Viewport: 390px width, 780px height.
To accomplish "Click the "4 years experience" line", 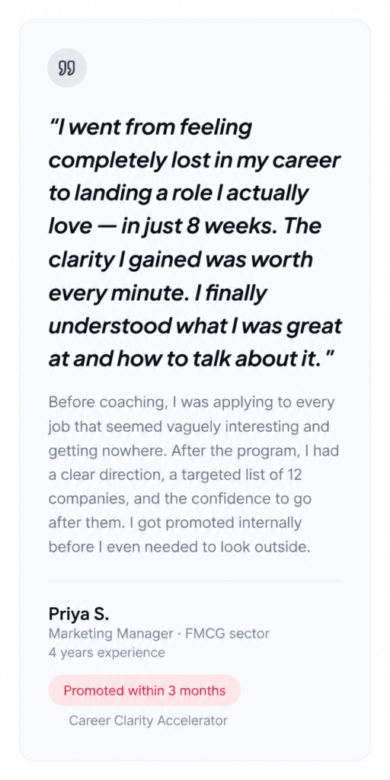I will [x=107, y=652].
